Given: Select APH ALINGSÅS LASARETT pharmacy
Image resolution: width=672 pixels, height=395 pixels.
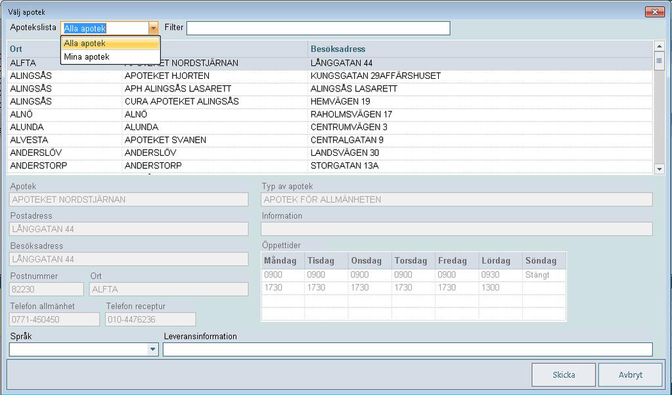Looking at the screenshot, I should point(178,89).
